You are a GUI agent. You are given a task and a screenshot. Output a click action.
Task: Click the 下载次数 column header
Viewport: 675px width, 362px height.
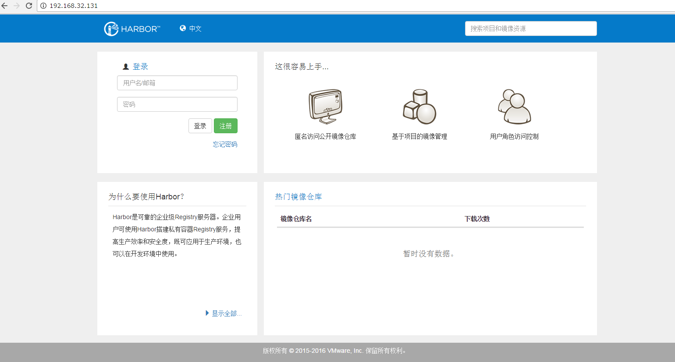(x=477, y=219)
